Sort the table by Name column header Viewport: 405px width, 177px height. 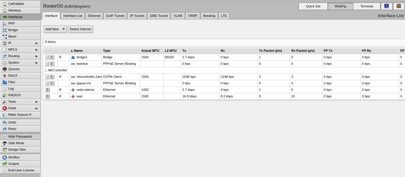pos(85,51)
